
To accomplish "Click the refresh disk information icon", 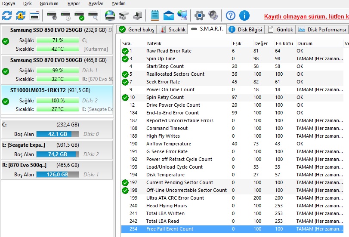I will [x=7, y=16].
